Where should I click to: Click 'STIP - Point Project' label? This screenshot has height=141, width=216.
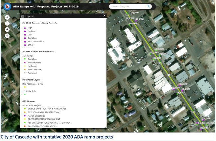(32, 105)
